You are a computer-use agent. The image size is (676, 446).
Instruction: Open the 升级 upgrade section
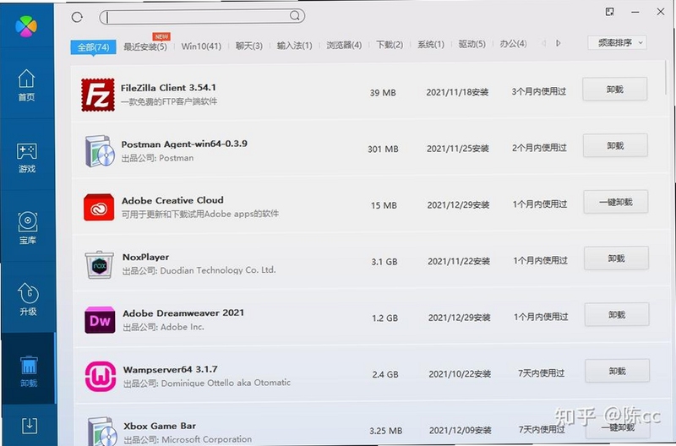click(28, 300)
